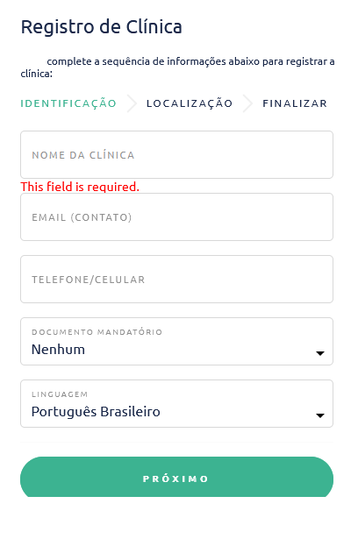The image size is (358, 539).
Task: Click the Nome da Clínica input field
Action: coord(176,154)
